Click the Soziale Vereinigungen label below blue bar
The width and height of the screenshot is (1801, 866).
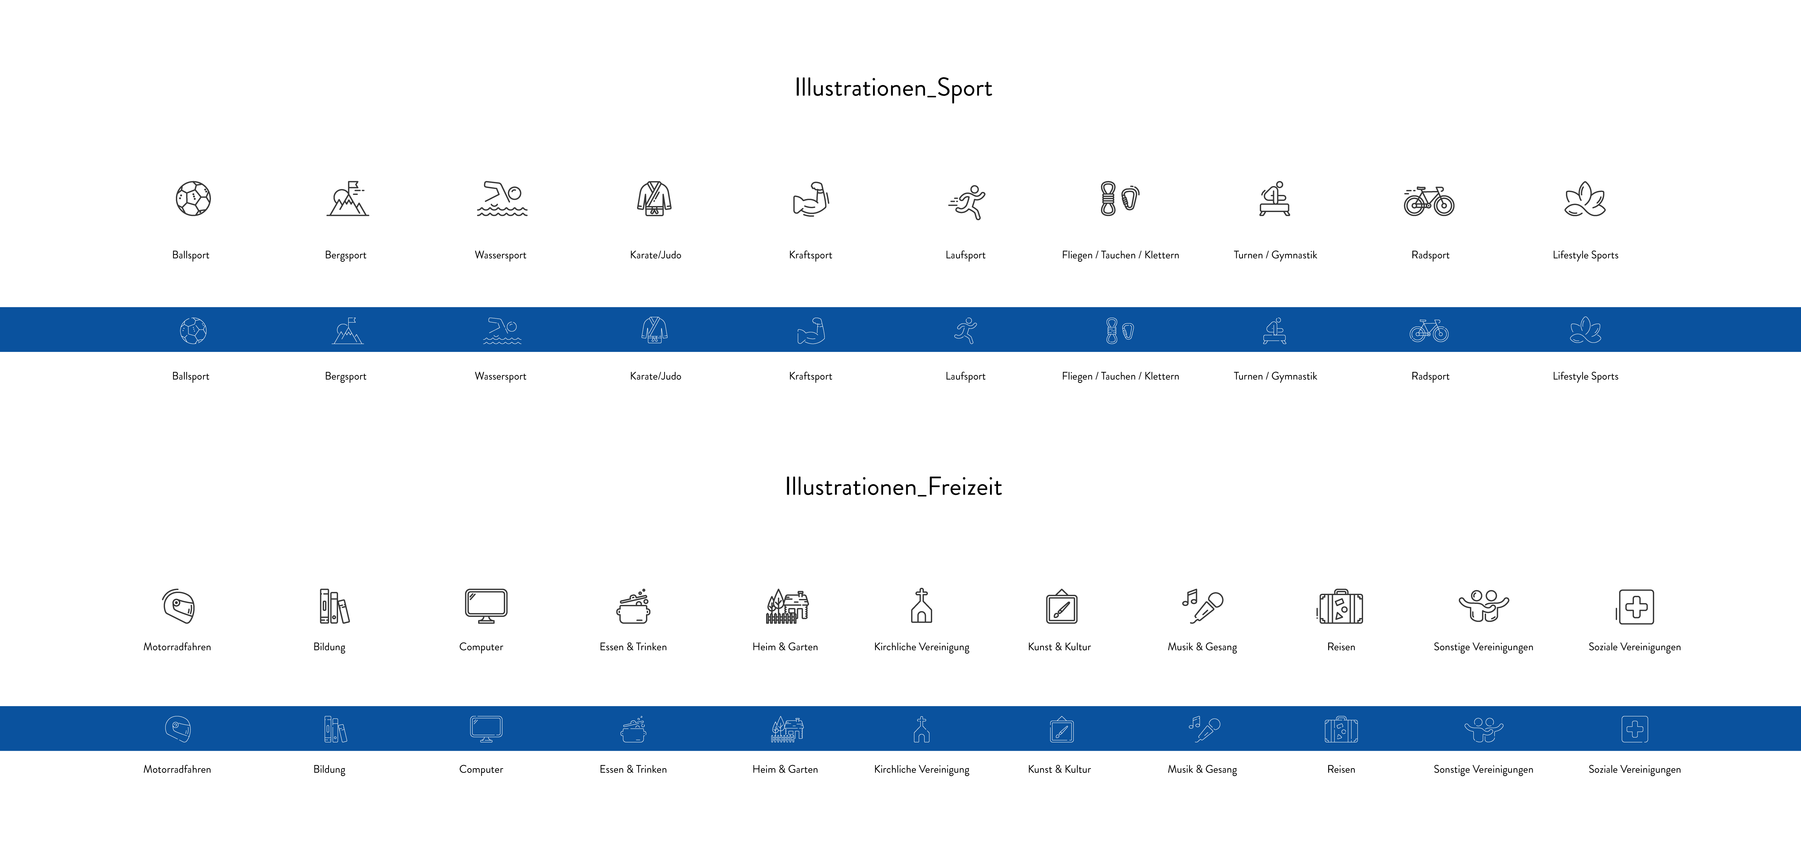point(1635,769)
